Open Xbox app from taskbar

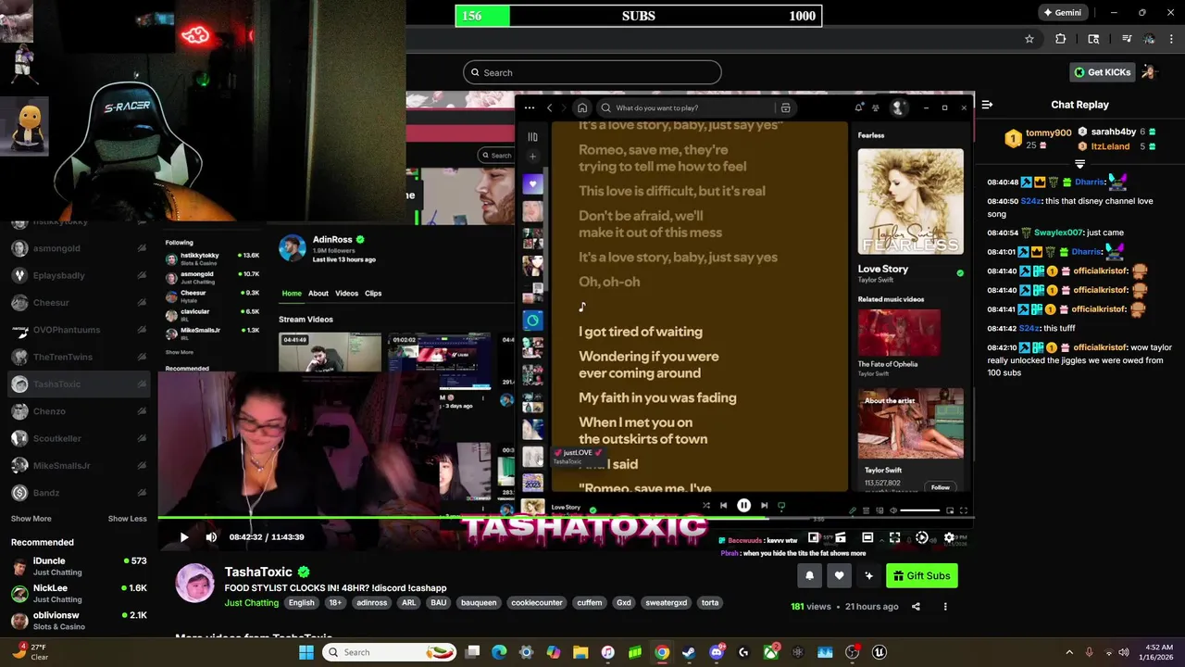[771, 652]
